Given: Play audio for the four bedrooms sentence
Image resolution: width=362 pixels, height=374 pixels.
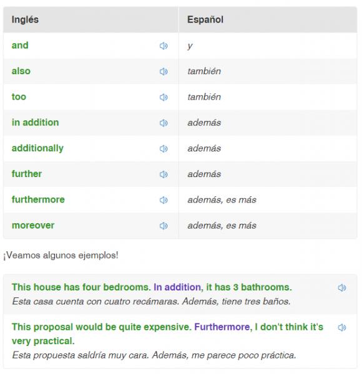Looking at the screenshot, I should [x=342, y=288].
